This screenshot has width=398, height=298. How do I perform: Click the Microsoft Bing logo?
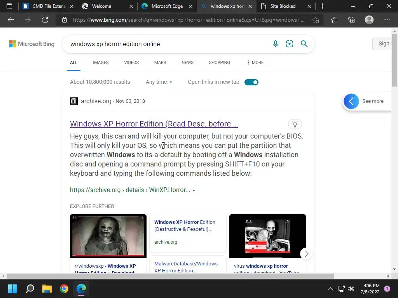(32, 44)
